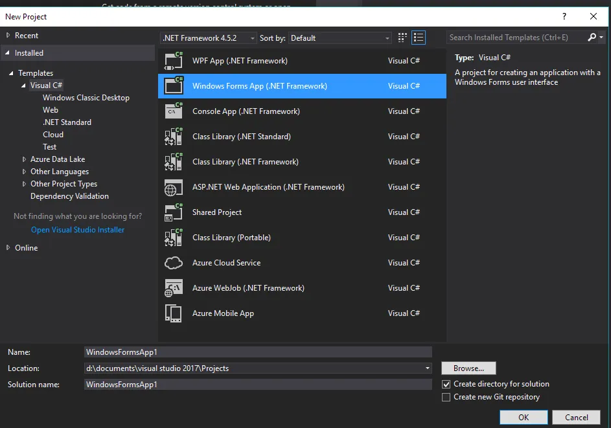Enable Create new Git repository checkbox
611x428 pixels.
click(446, 397)
